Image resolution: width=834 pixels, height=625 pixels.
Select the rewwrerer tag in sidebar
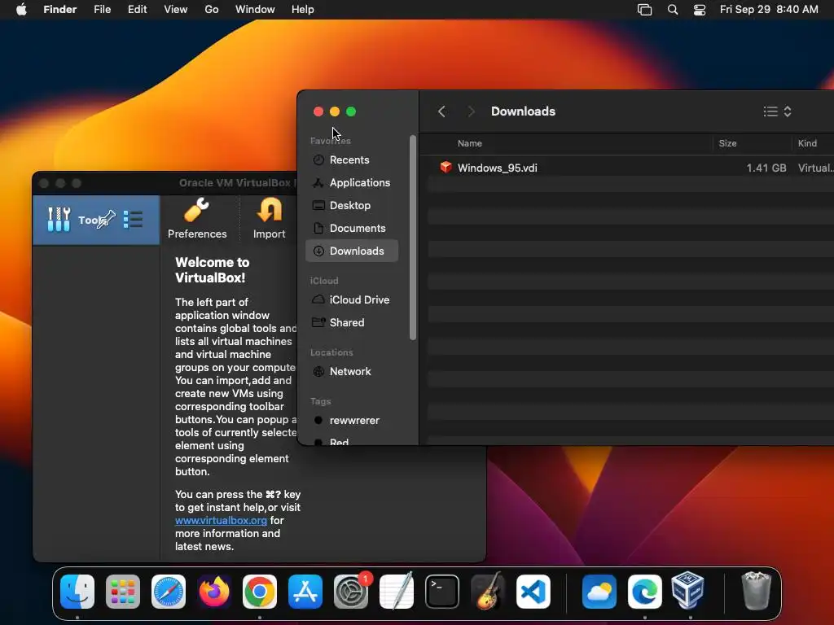point(352,421)
